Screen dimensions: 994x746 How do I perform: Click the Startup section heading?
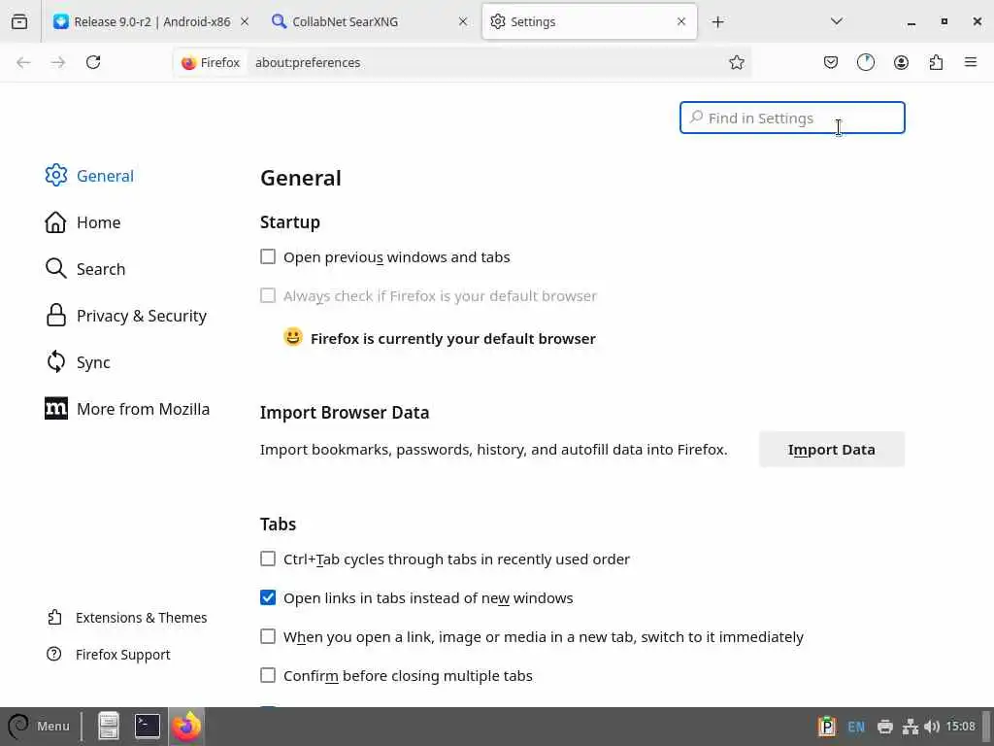pyautogui.click(x=289, y=222)
